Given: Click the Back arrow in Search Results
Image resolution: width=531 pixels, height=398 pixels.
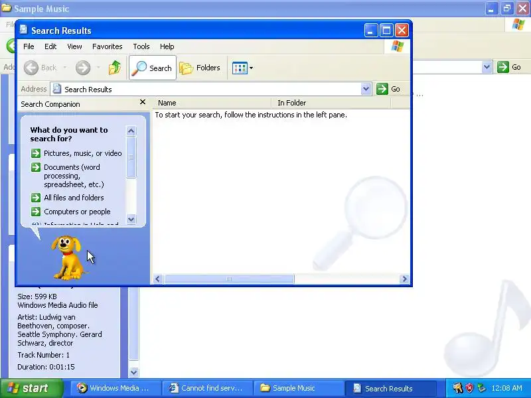Looking at the screenshot, I should click(x=31, y=68).
